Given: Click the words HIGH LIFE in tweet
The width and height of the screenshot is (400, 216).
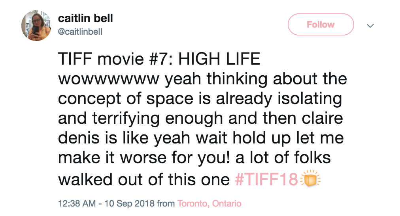Looking at the screenshot, I should (x=219, y=60).
